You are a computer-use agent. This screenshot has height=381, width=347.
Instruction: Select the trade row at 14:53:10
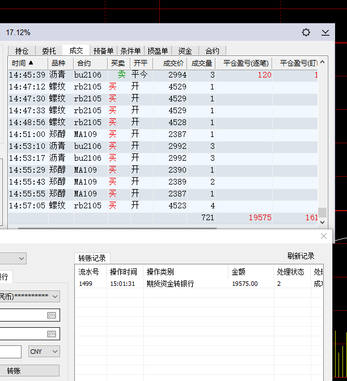tap(163, 146)
